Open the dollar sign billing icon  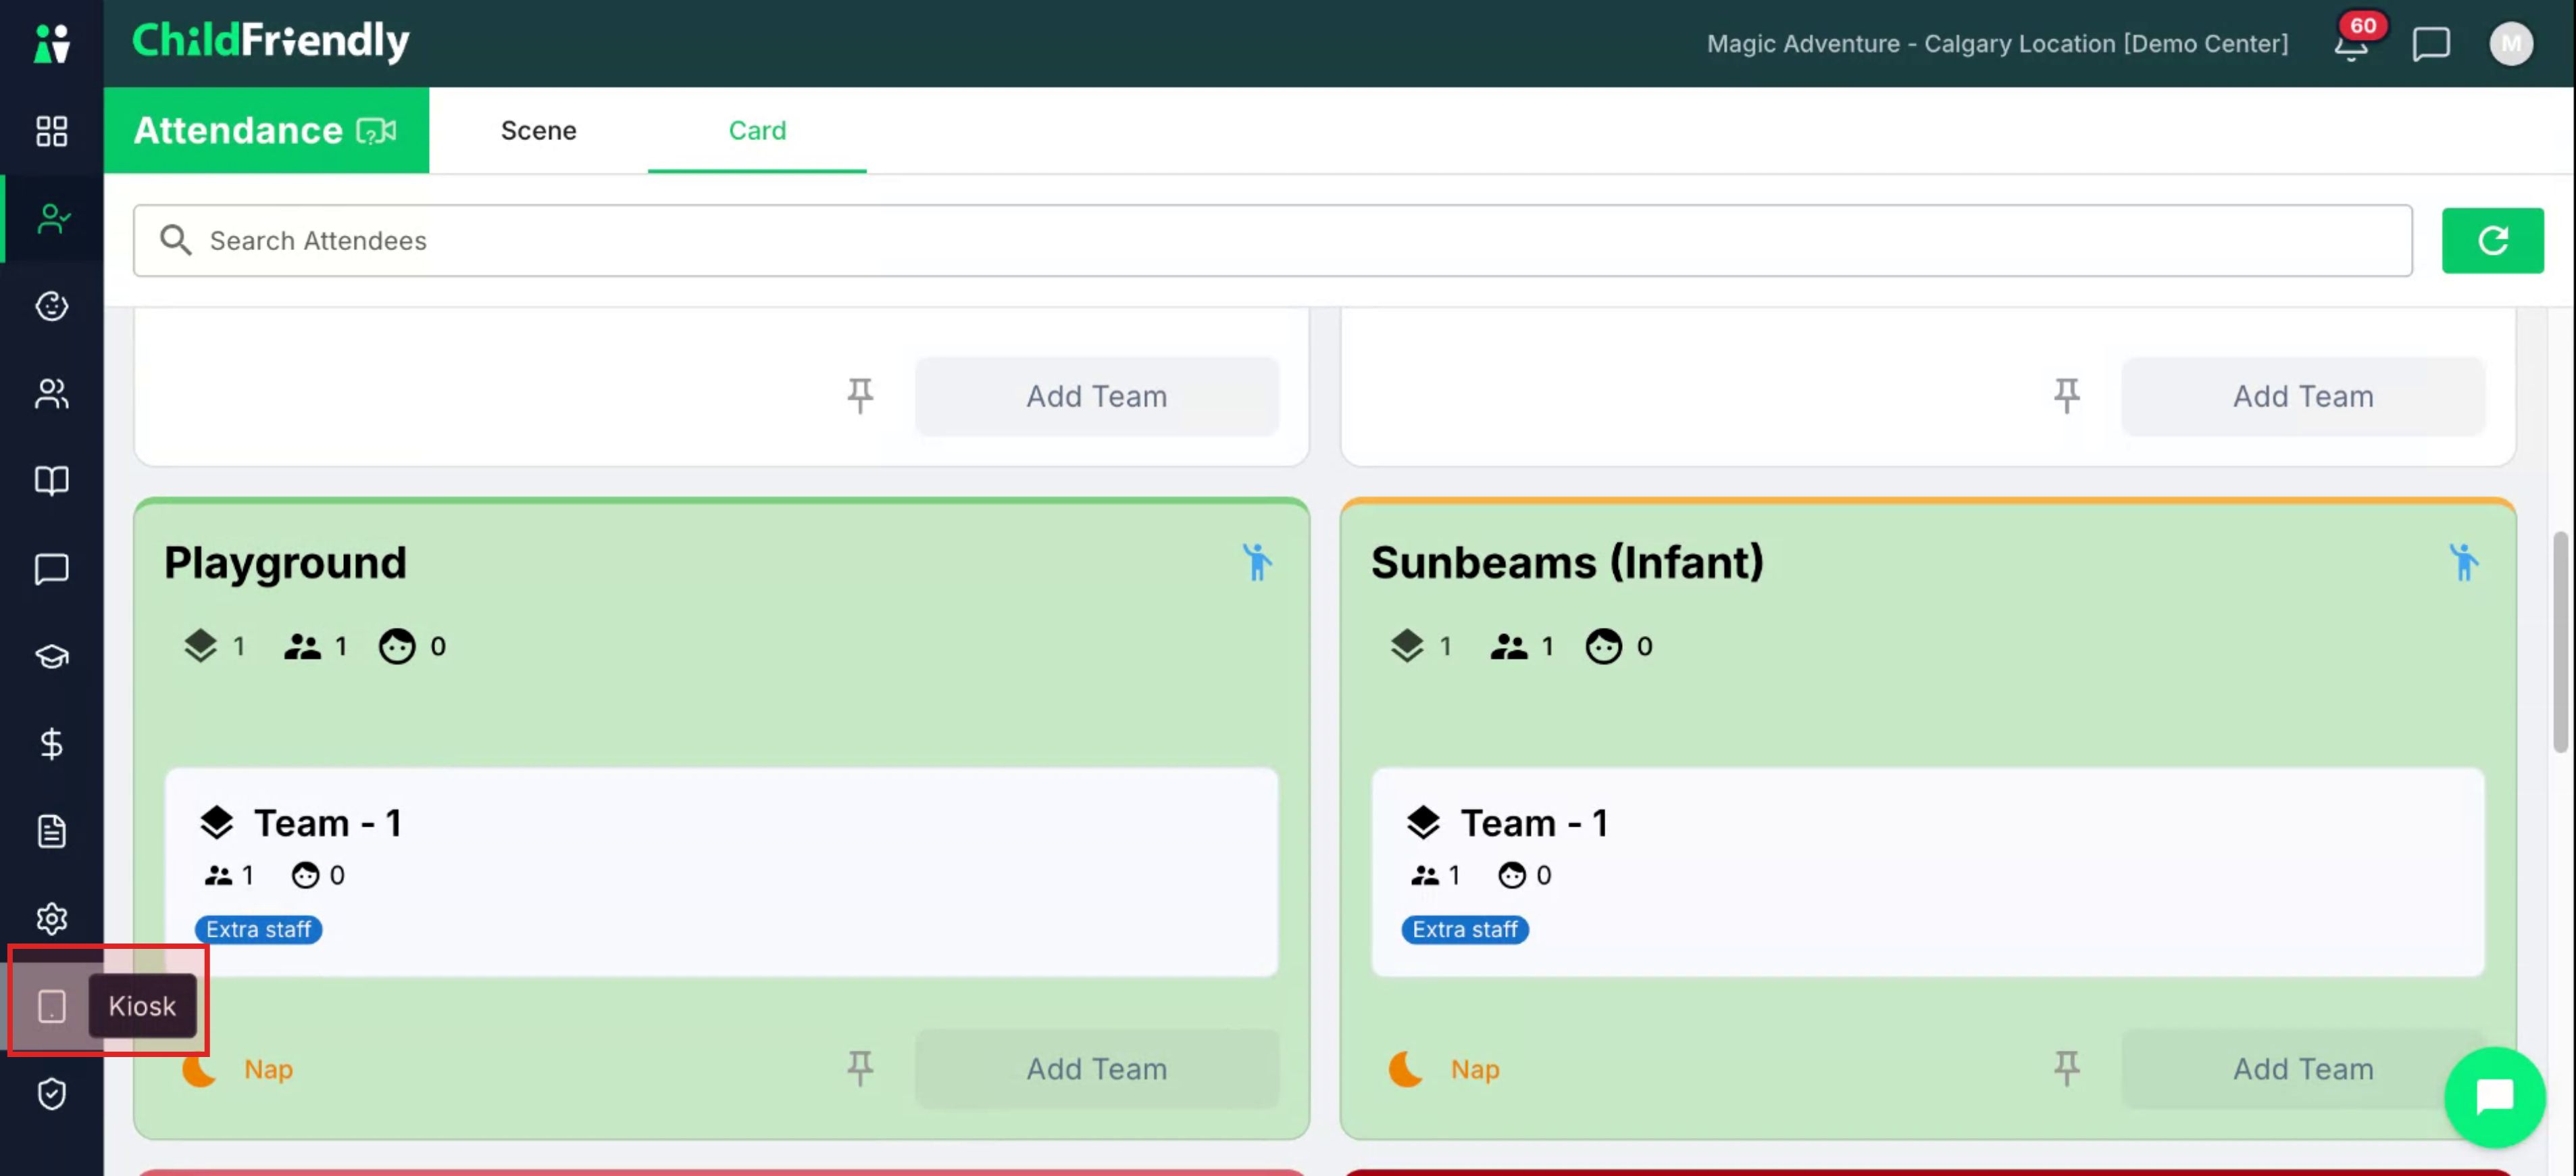(51, 743)
